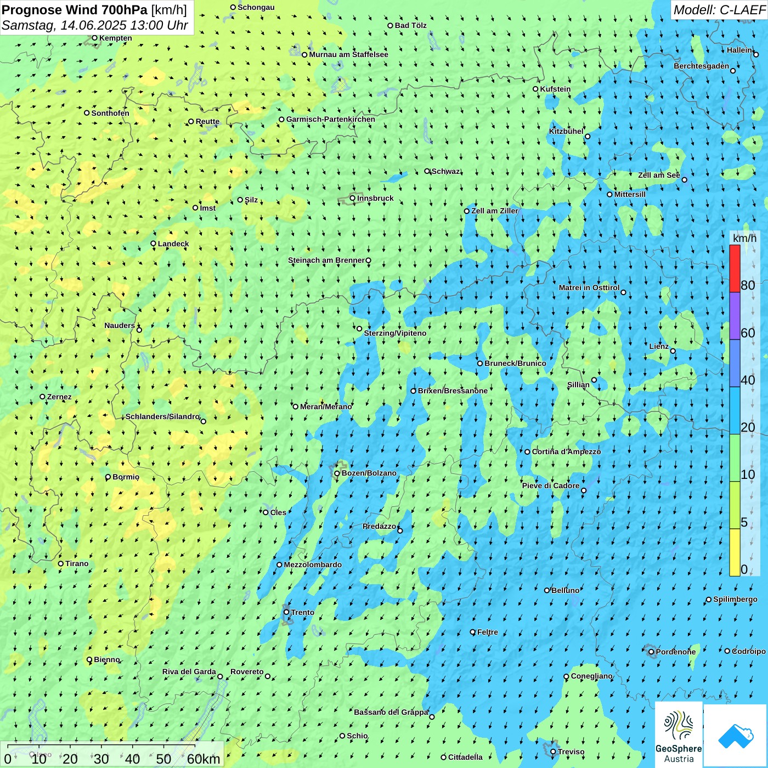Click the Landeck city label

pyautogui.click(x=173, y=244)
